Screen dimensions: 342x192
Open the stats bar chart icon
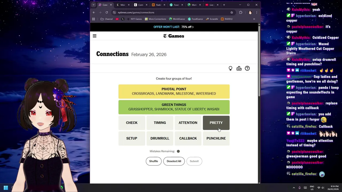coord(239,69)
